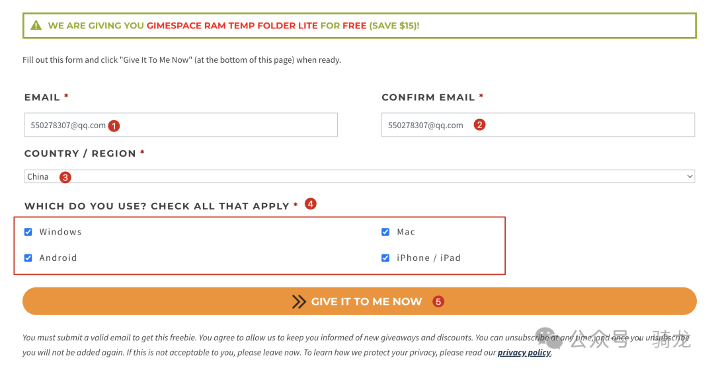The width and height of the screenshot is (714, 368).
Task: Open the Country / Region dropdown
Action: coord(359,176)
